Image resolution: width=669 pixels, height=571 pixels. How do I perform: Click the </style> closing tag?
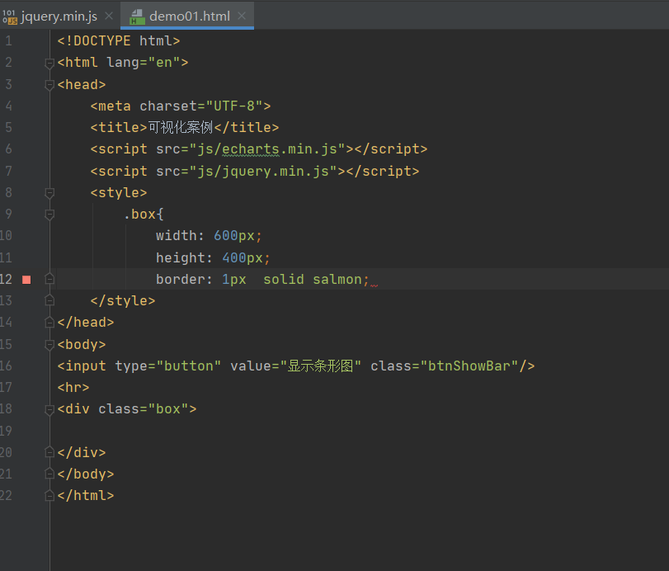pyautogui.click(x=123, y=301)
